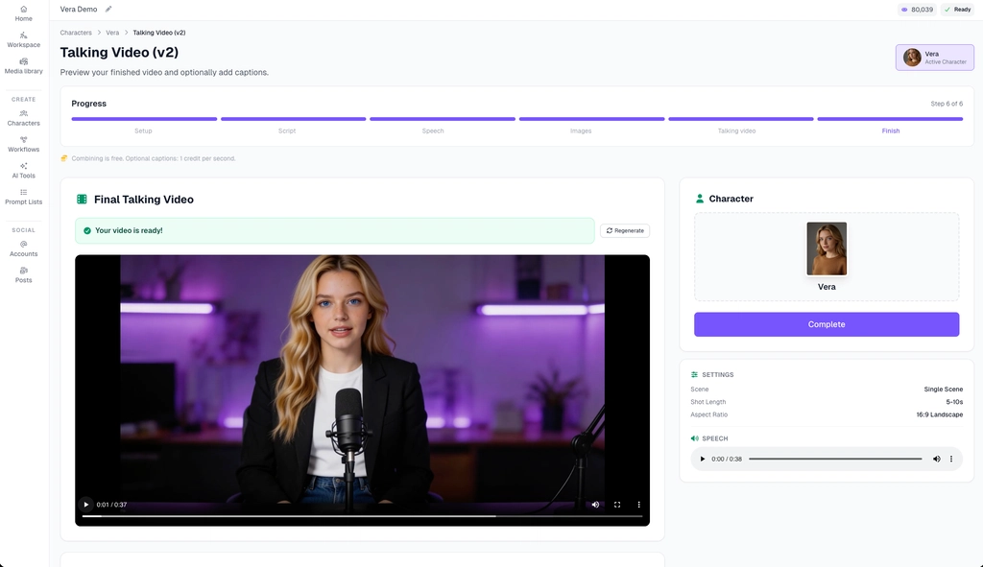The height and width of the screenshot is (567, 983).
Task: Mute the final talking video
Action: point(595,505)
